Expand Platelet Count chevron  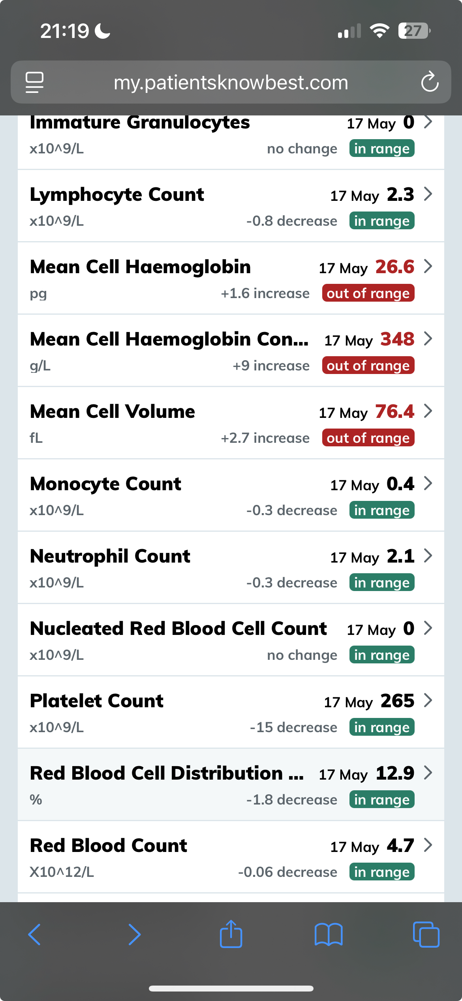[x=428, y=700]
